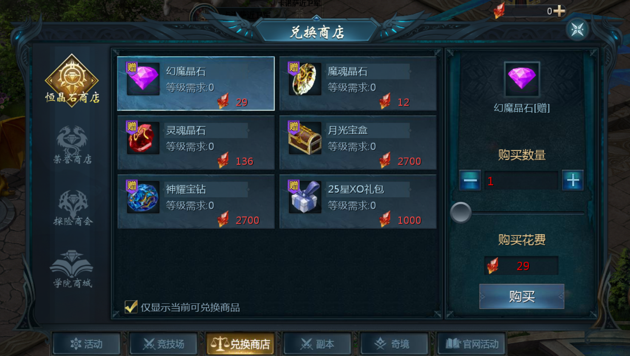Increase purchase quantity with plus button
Image resolution: width=630 pixels, height=356 pixels.
tap(573, 181)
